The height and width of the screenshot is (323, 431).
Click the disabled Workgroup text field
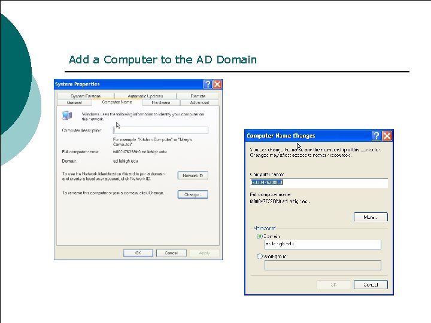tap(323, 266)
